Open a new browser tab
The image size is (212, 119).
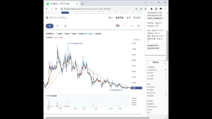tap(83, 4)
